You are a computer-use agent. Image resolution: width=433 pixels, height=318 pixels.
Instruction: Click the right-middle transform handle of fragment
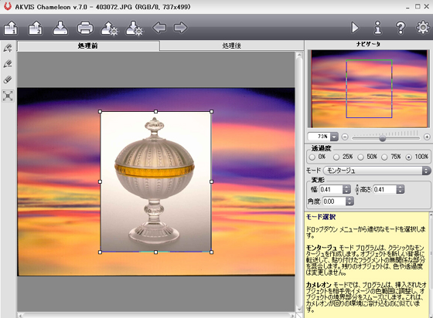212,182
